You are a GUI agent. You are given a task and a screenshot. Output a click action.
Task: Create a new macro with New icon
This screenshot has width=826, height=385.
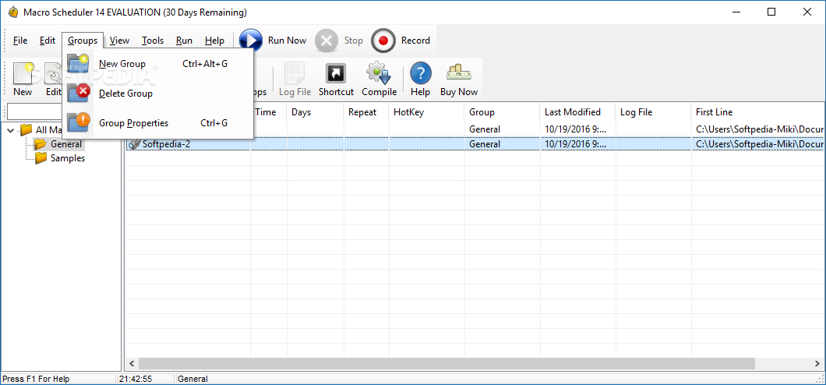(23, 74)
